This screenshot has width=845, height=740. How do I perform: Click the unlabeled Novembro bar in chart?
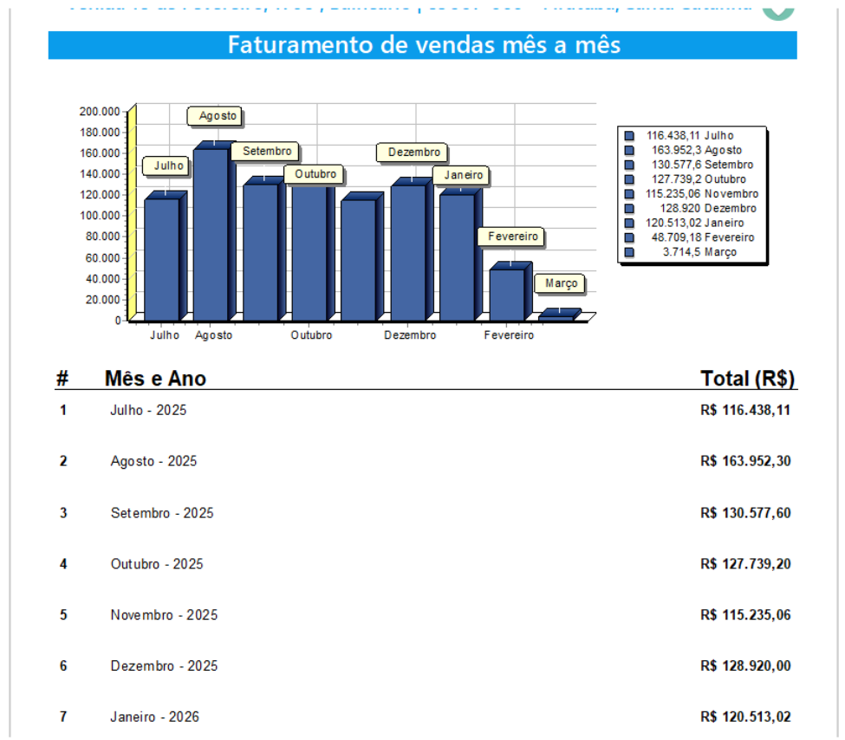coord(357,258)
